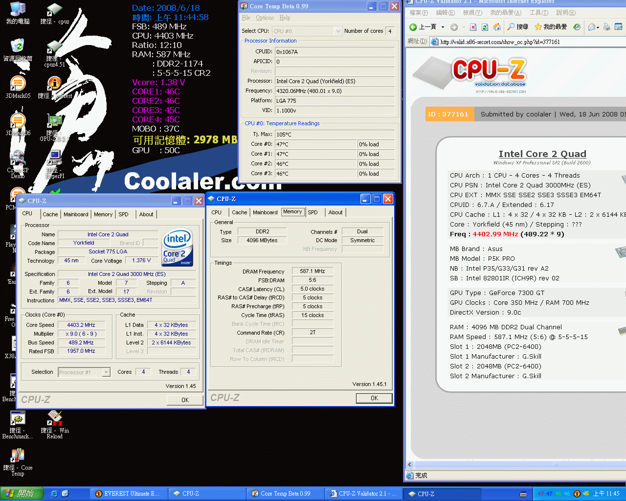Viewport: 626px width, 501px height.
Task: Open the Select CPU combo box in Core Temp
Action: (x=307, y=31)
